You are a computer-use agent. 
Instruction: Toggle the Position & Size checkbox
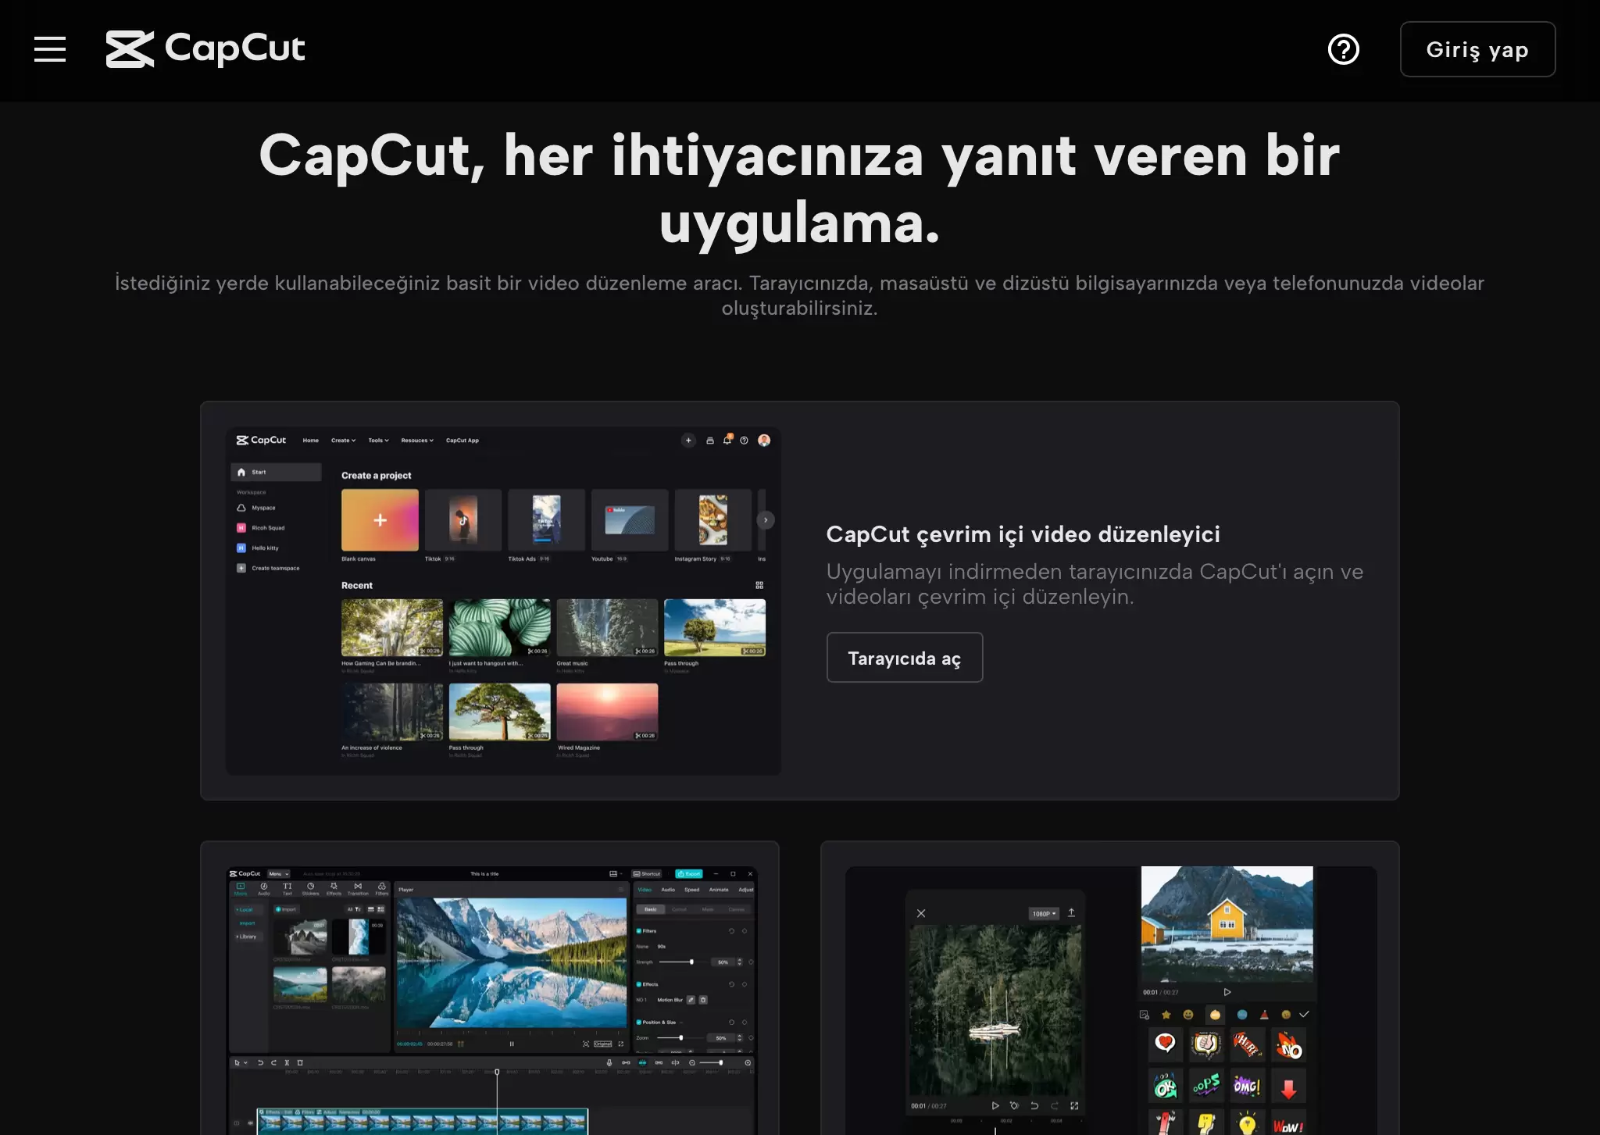tap(639, 1023)
